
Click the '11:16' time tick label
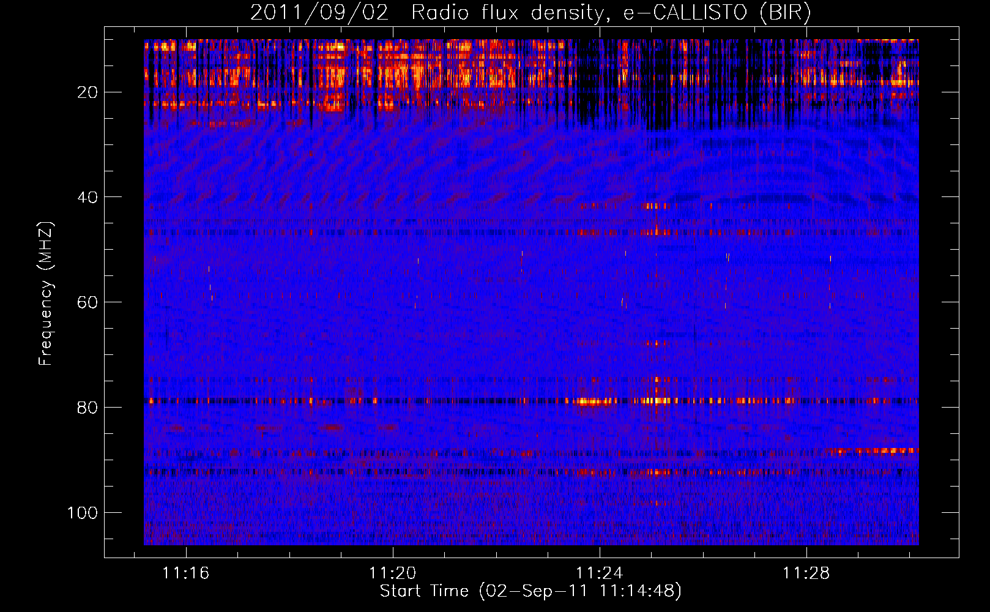point(185,573)
